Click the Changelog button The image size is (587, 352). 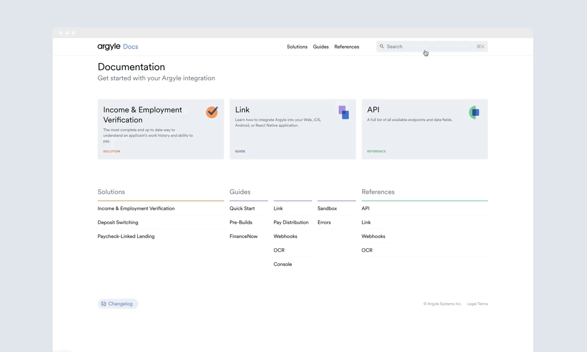(x=118, y=304)
